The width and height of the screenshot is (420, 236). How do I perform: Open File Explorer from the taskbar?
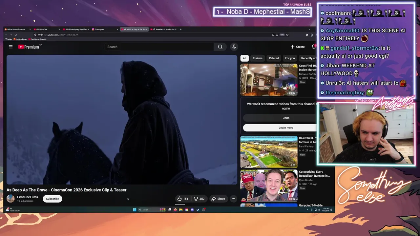(181, 210)
